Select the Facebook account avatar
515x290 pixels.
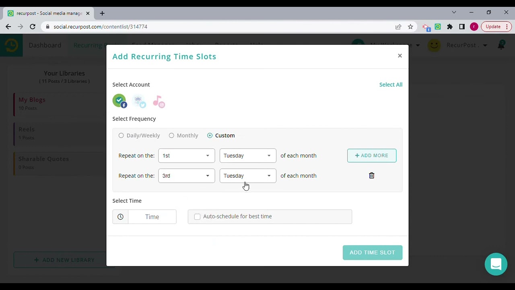click(119, 101)
